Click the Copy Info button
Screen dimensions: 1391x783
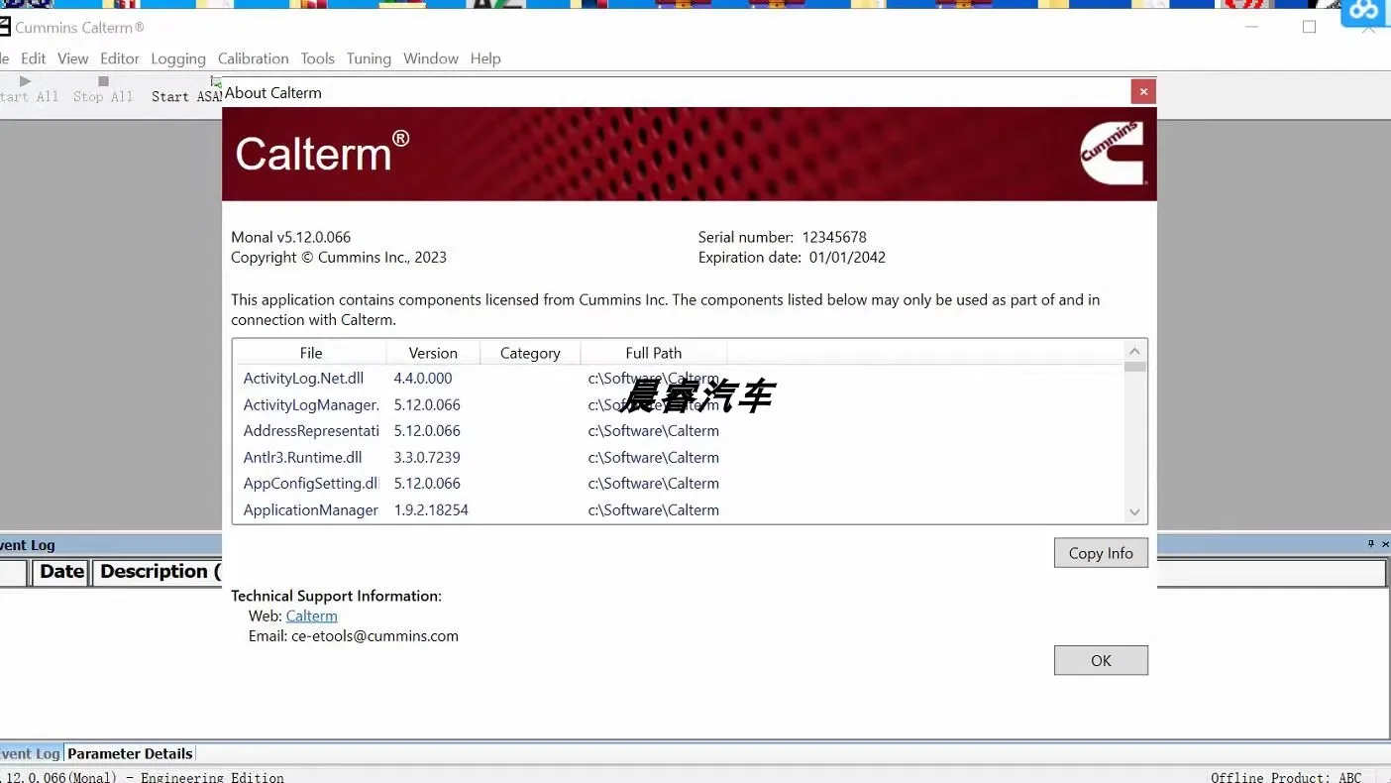pyautogui.click(x=1101, y=553)
